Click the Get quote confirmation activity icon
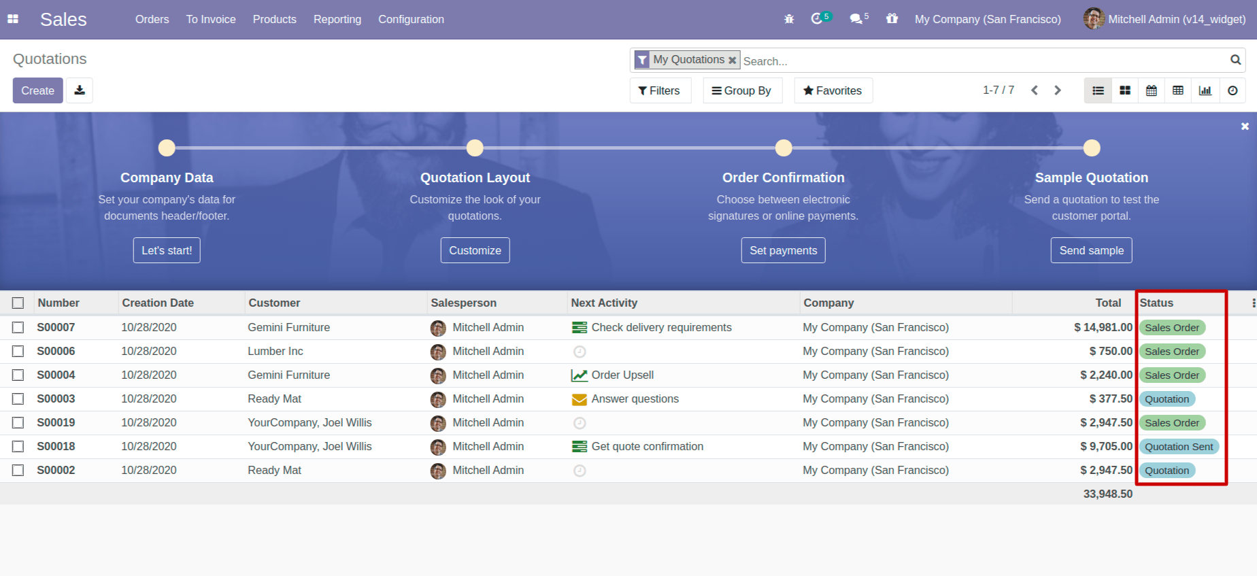 [x=580, y=447]
